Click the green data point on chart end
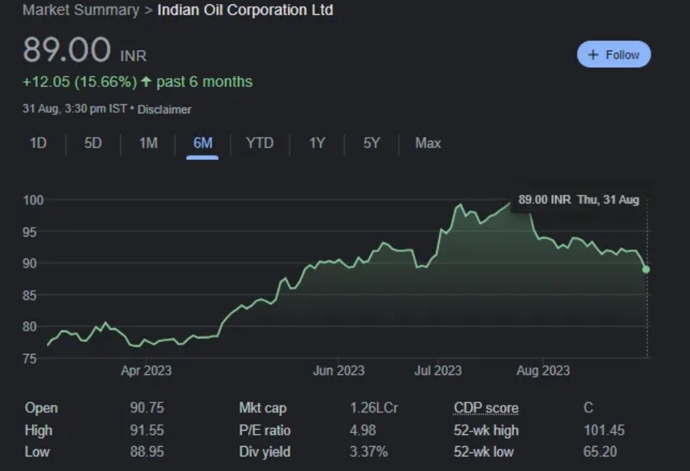Screen dimensions: 690x471 (646, 269)
